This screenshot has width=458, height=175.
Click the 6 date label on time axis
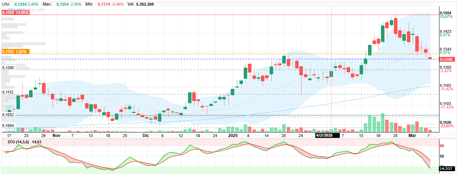pos(162,135)
